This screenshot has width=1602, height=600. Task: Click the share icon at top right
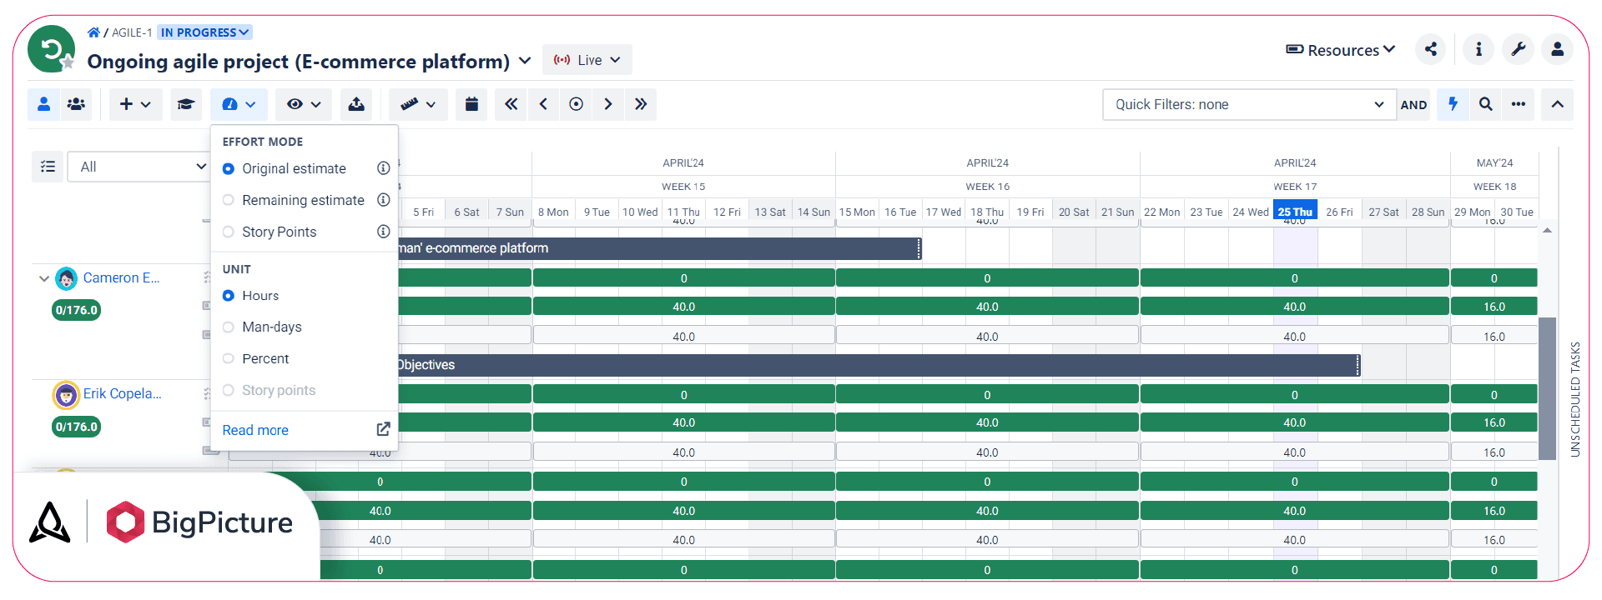click(x=1431, y=49)
